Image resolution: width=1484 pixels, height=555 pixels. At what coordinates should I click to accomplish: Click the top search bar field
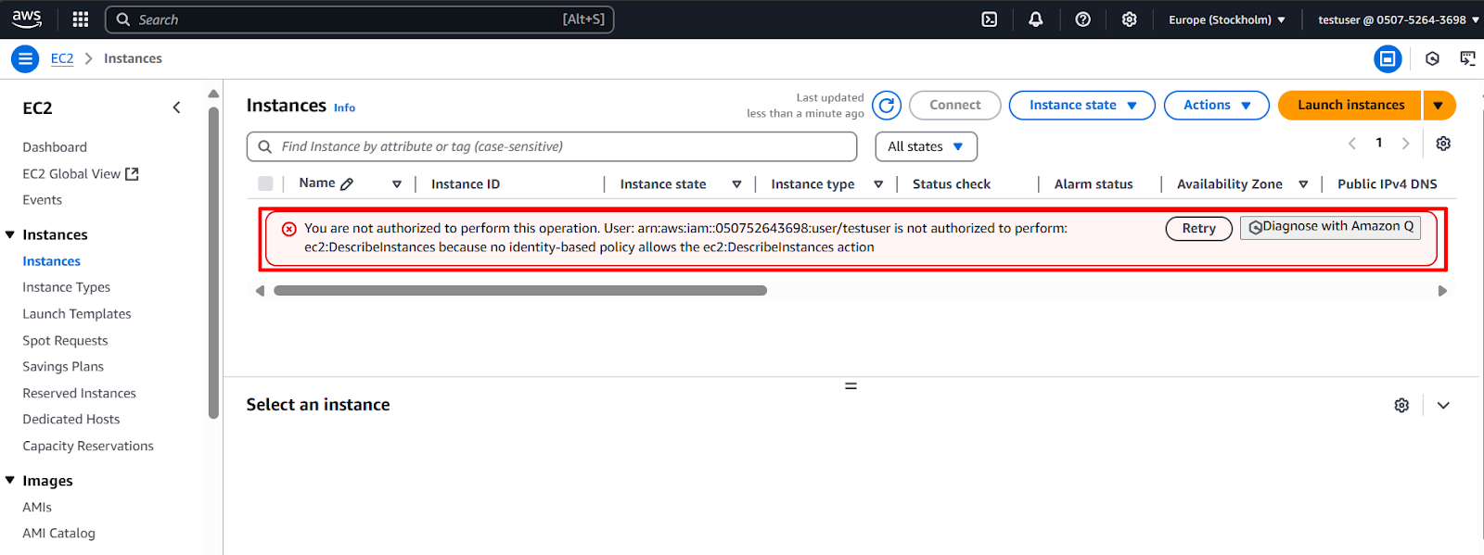(360, 19)
